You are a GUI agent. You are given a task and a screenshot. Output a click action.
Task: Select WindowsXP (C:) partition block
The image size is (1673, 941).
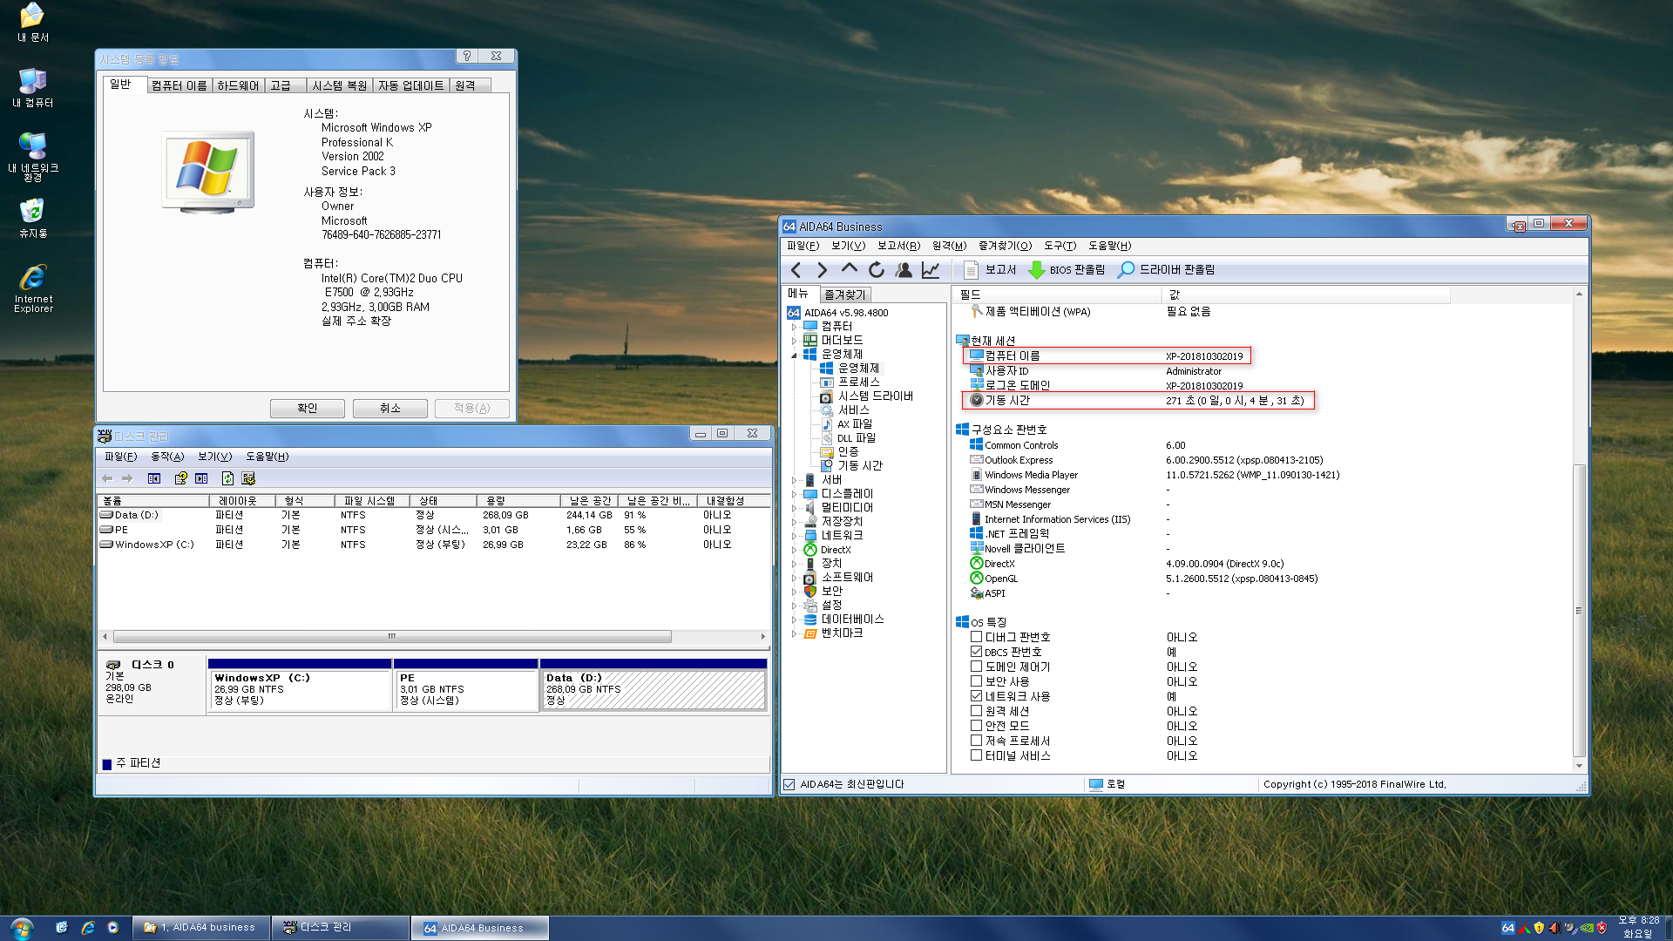click(300, 689)
